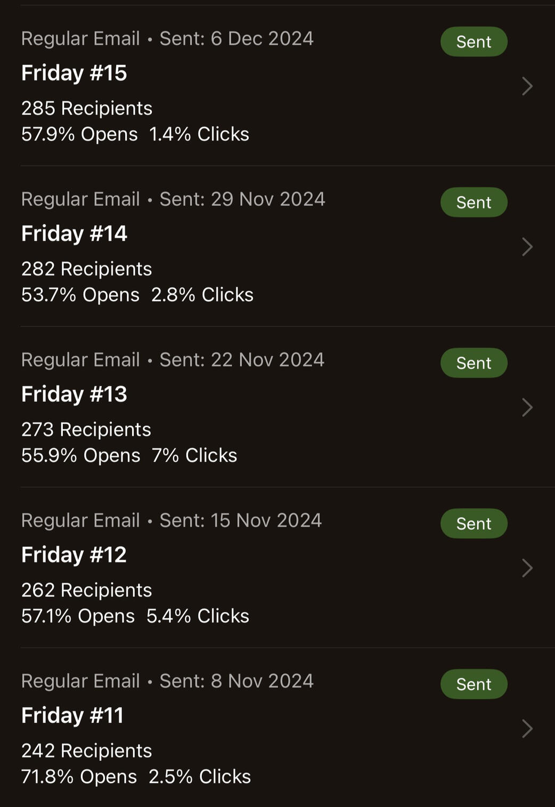Tap the 7% Clicks statistic

click(x=194, y=456)
